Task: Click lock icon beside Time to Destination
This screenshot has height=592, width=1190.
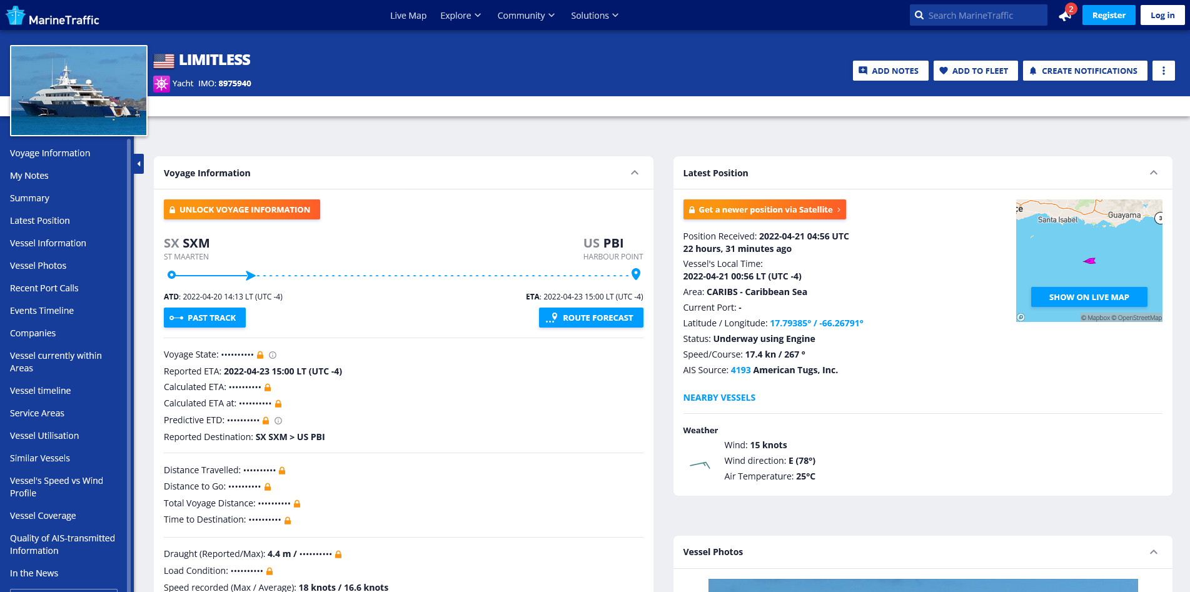Action: pos(288,520)
